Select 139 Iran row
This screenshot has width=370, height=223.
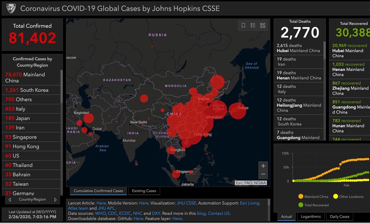click(x=32, y=128)
